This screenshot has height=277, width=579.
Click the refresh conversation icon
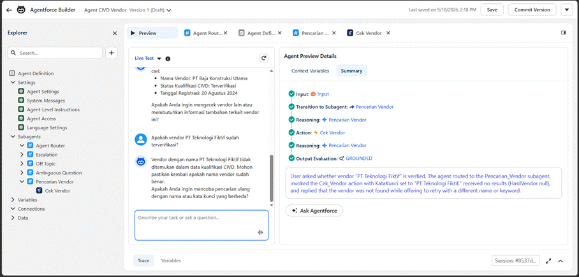point(263,58)
